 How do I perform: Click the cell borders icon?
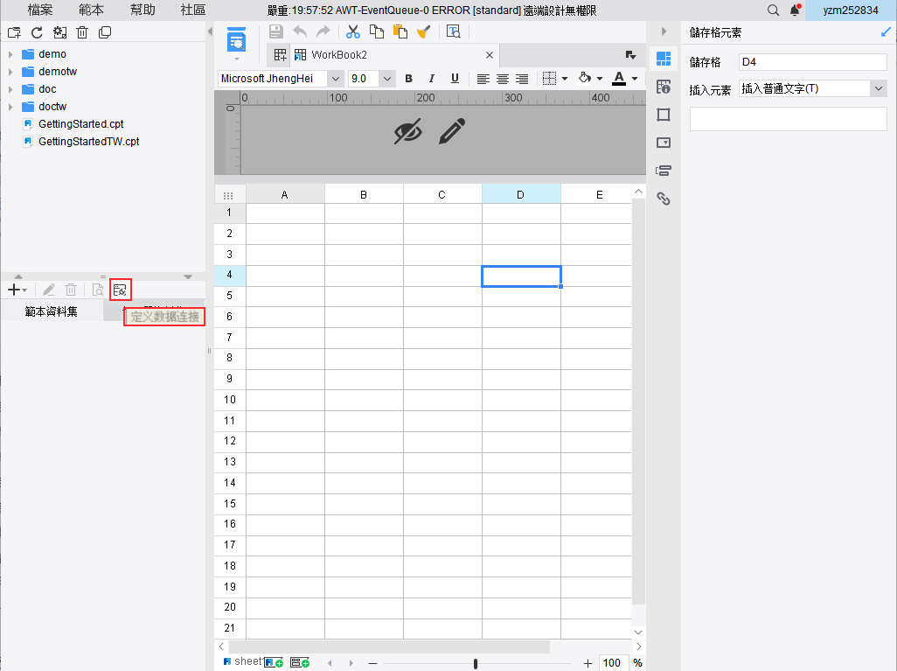[x=549, y=79]
